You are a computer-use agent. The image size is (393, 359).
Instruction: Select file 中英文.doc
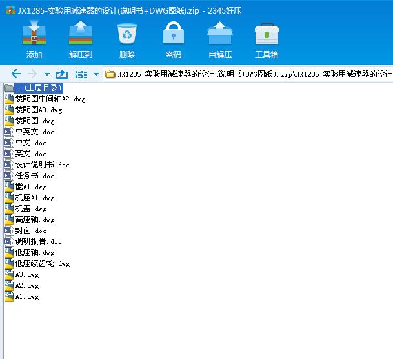point(35,132)
